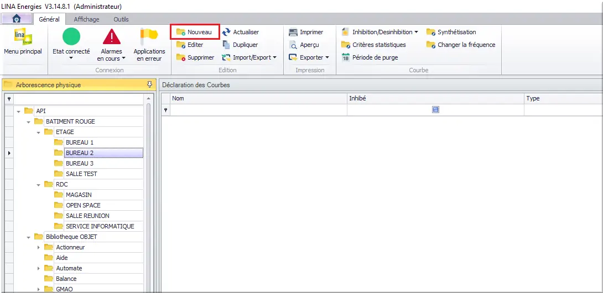Click the Dupliquer button label
Viewport: 603px width, 293px height.
pos(246,45)
